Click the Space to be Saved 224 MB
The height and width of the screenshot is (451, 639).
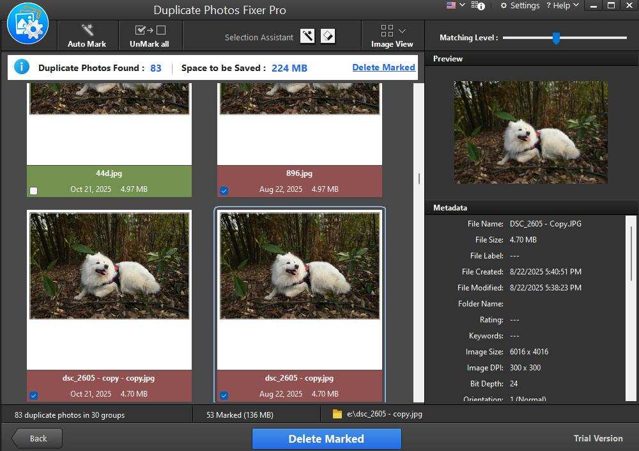(289, 68)
